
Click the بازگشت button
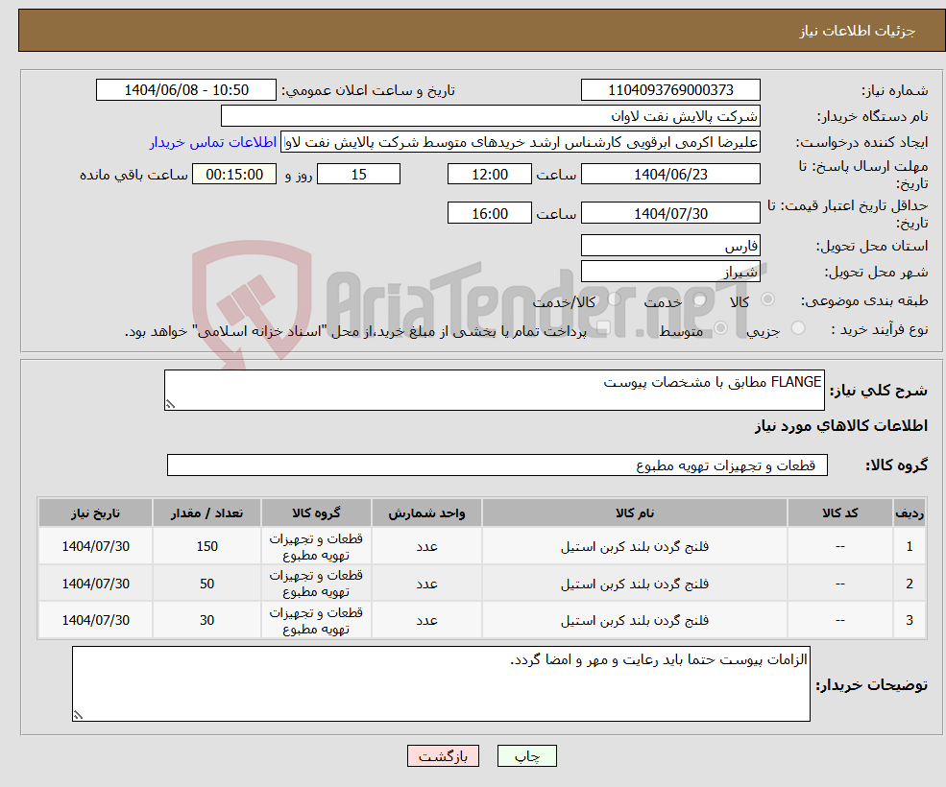443,755
